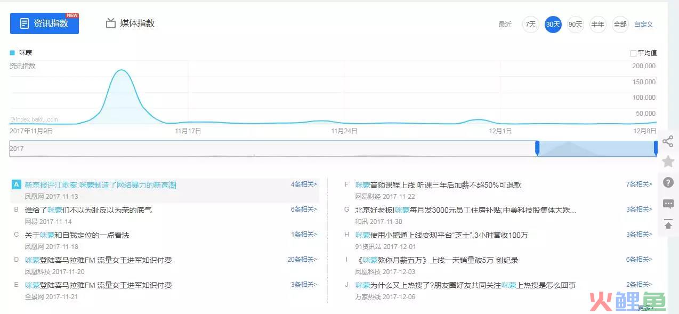Open article 咪蒙为什么又上热搜了
The width and height of the screenshot is (679, 314).
(x=466, y=285)
